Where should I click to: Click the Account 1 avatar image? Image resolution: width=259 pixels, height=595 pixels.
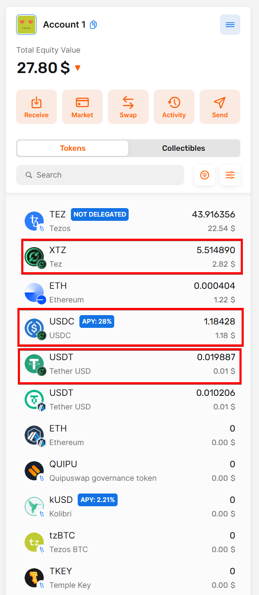click(26, 25)
